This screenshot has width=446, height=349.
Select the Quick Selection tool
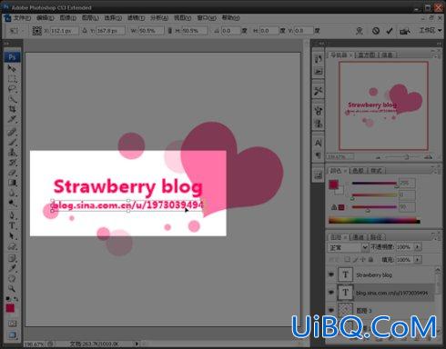pos(12,99)
